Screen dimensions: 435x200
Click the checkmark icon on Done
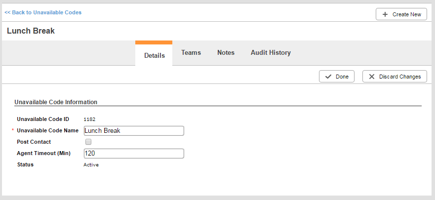328,77
